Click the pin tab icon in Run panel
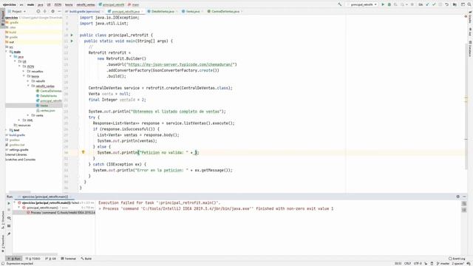The image size is (473, 266). point(9,233)
